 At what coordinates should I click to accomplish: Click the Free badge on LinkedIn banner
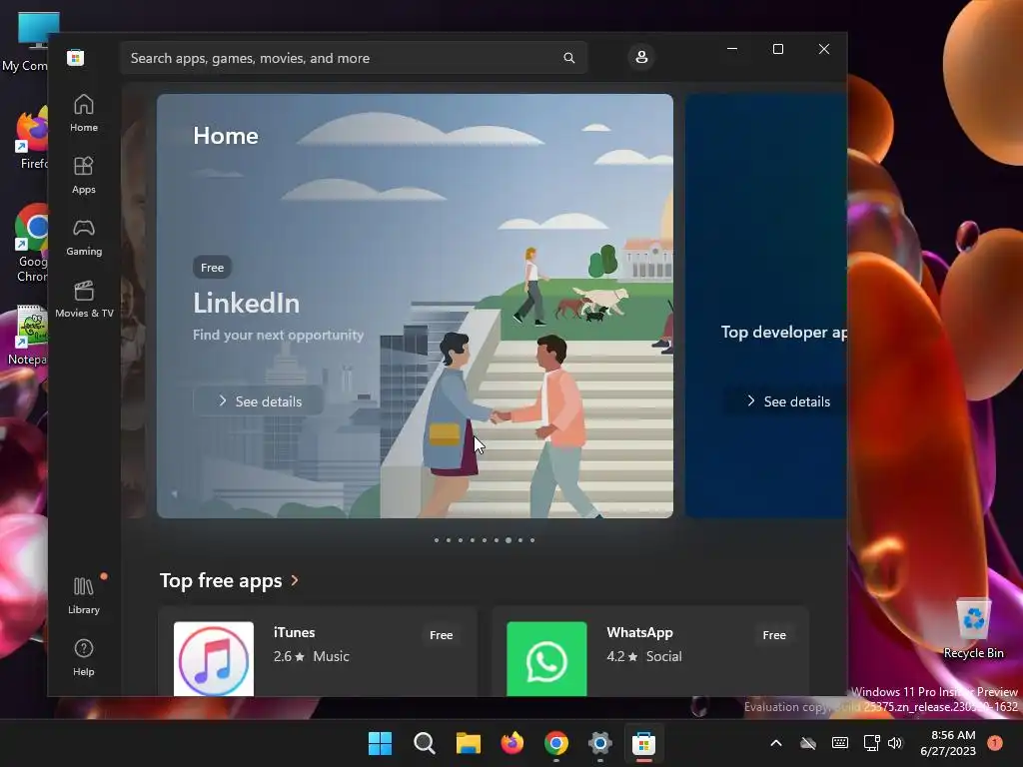212,268
